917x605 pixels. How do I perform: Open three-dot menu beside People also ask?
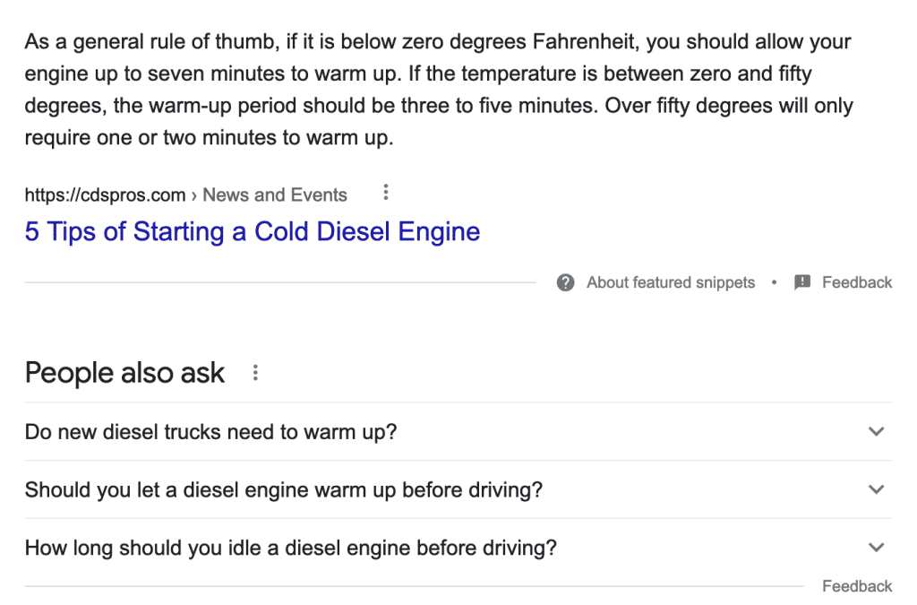[x=255, y=373]
